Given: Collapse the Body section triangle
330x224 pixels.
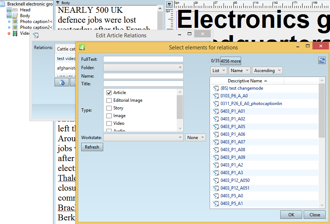Looking at the screenshot, I should [58, 3].
